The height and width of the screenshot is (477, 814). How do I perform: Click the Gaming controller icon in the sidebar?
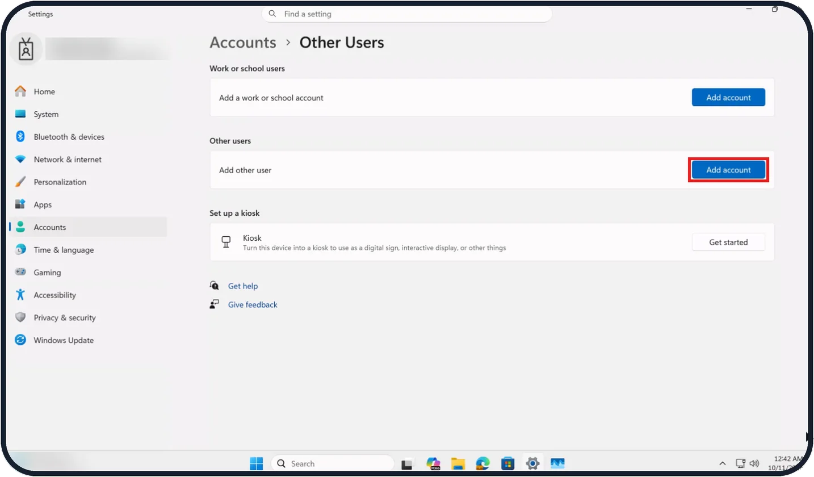(20, 272)
